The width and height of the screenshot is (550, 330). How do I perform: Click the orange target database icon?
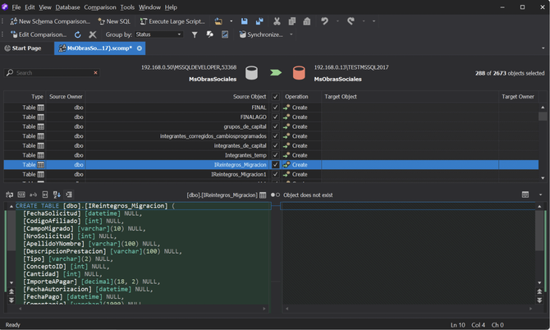299,72
